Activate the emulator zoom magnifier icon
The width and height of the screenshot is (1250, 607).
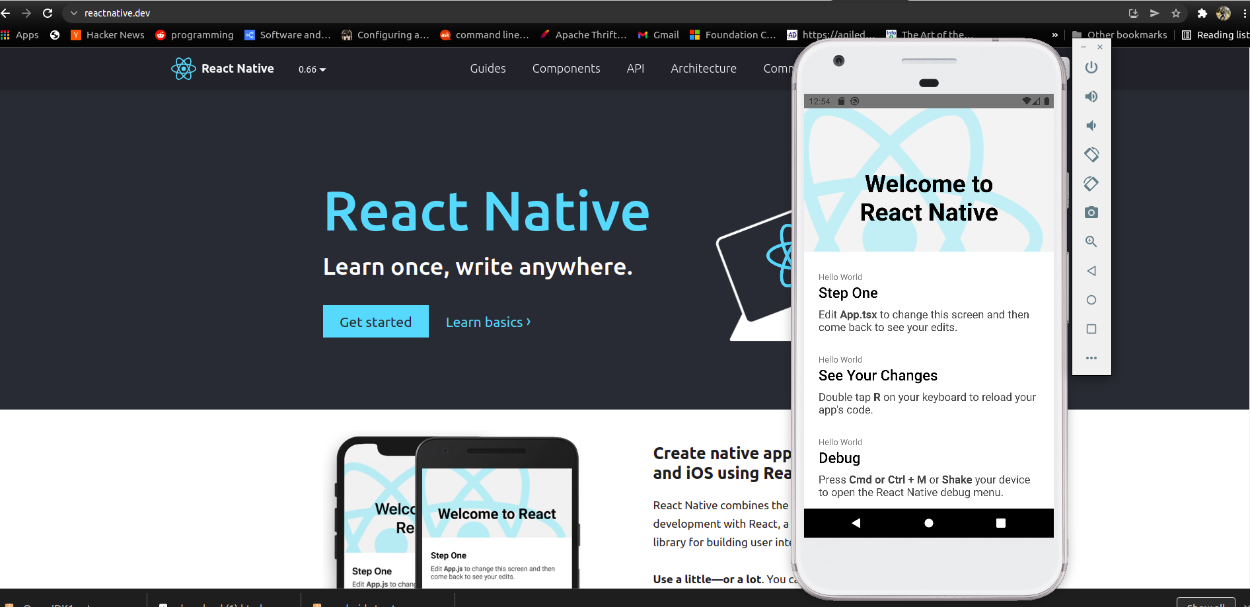click(x=1091, y=242)
